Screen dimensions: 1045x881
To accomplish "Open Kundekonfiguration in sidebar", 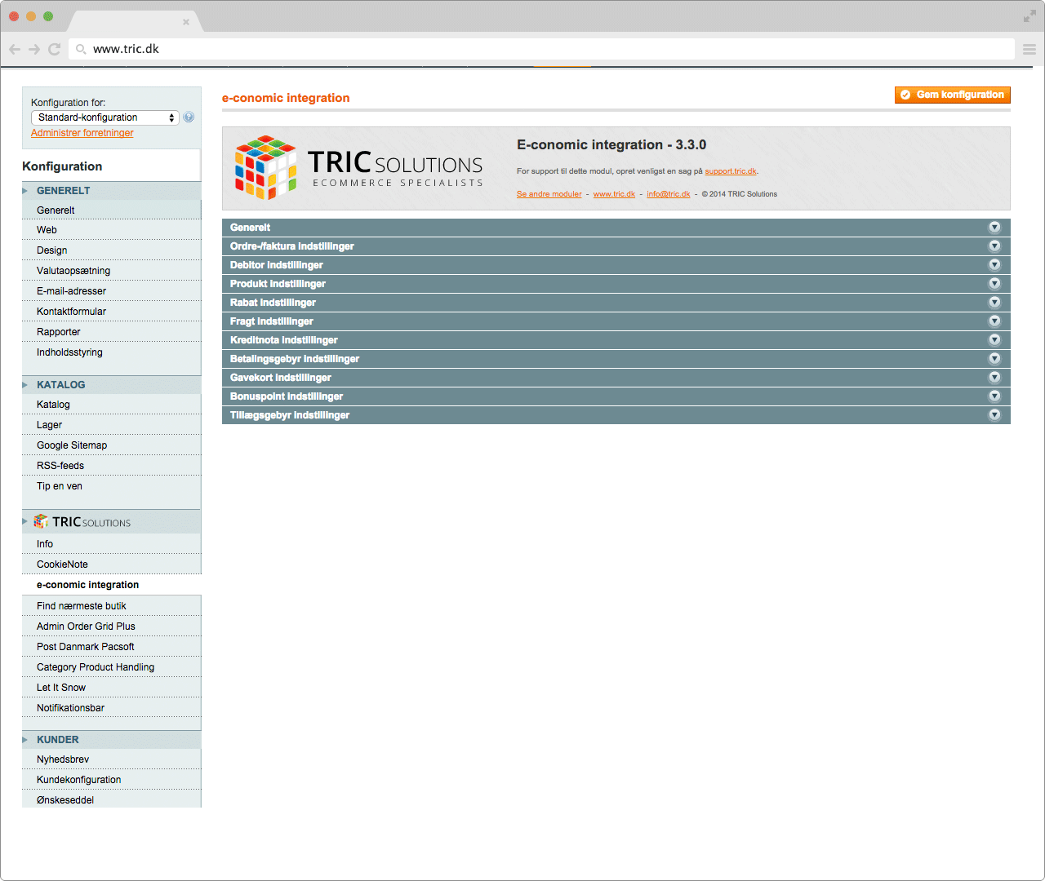I will [x=111, y=780].
